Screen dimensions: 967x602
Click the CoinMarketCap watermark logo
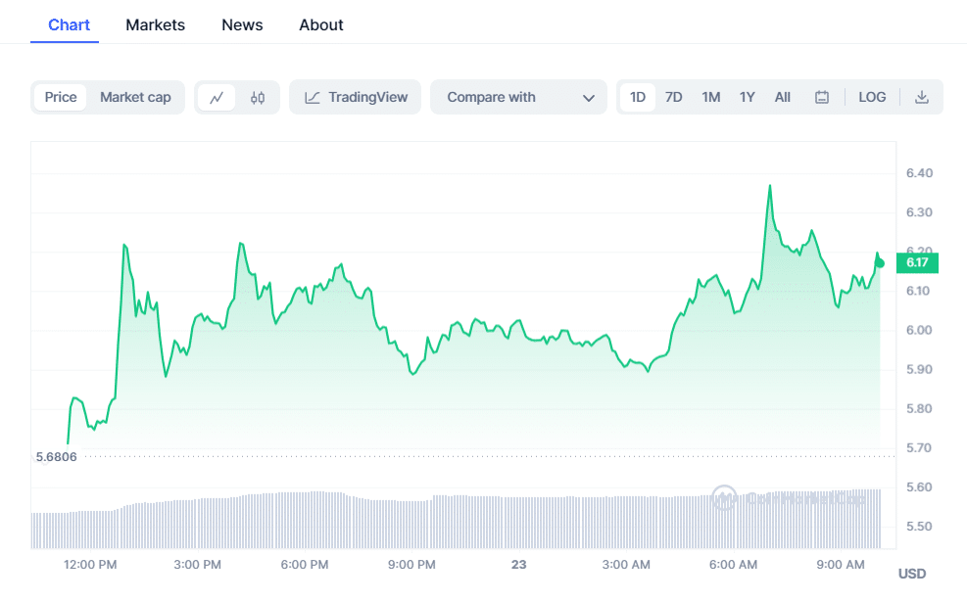[724, 497]
